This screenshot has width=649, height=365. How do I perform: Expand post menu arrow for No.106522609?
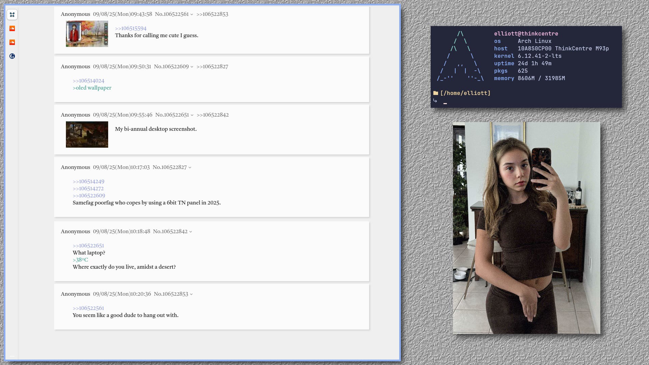[192, 67]
